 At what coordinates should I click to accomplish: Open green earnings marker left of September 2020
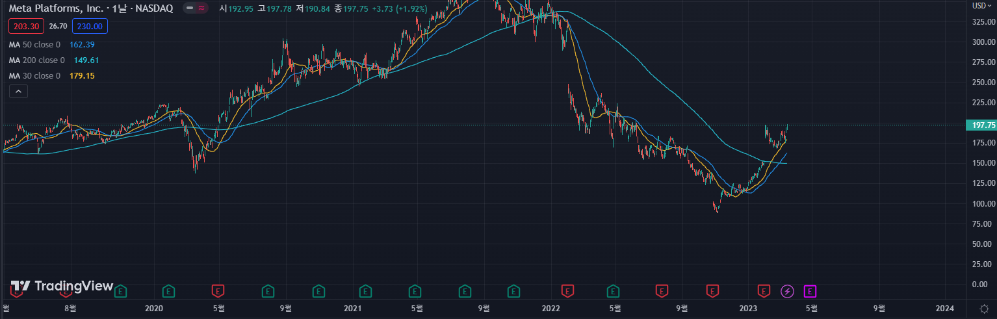point(268,290)
